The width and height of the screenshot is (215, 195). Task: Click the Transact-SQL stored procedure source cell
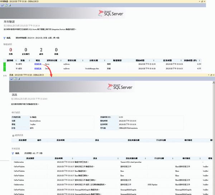pyautogui.click(x=131, y=162)
